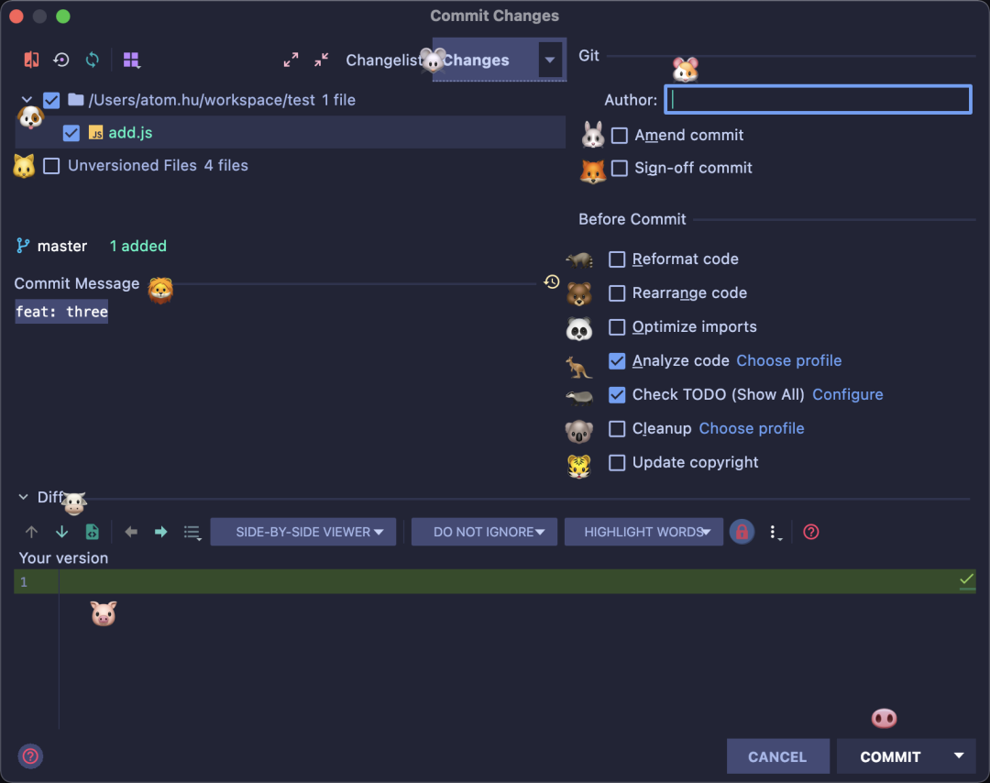
Task: Enable the Cleanup checkbox
Action: click(617, 428)
